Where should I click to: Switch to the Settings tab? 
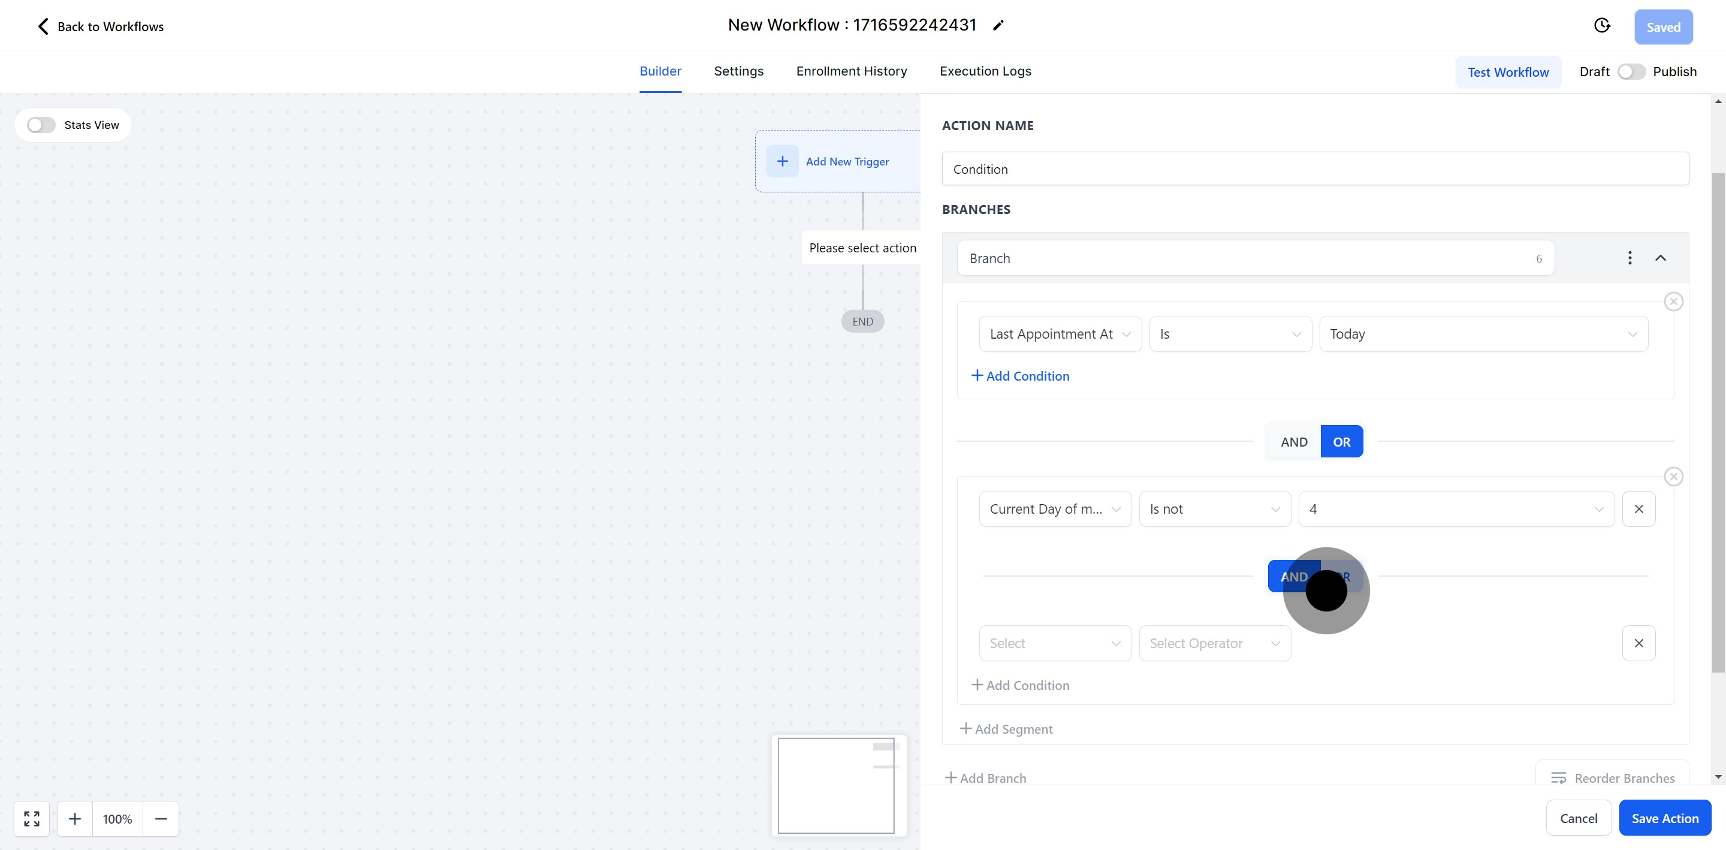click(x=738, y=71)
